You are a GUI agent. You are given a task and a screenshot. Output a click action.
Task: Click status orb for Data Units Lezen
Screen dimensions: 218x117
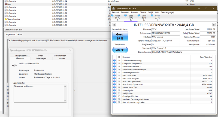pos(114,75)
